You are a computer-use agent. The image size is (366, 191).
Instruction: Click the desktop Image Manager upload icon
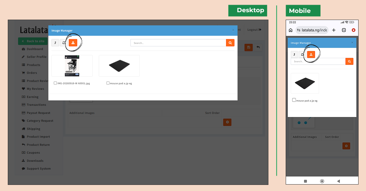pos(73,43)
